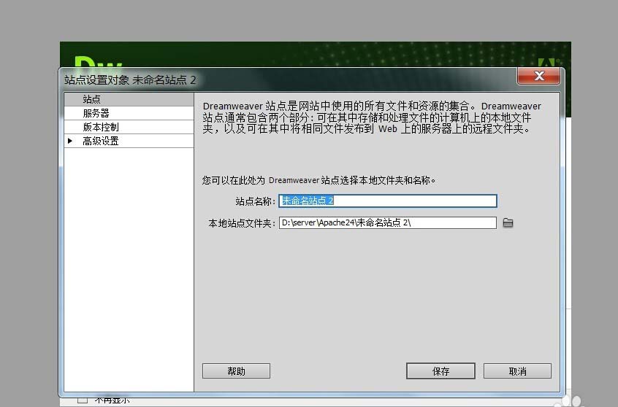Open the 服务器 category
618x407 pixels.
tap(129, 113)
